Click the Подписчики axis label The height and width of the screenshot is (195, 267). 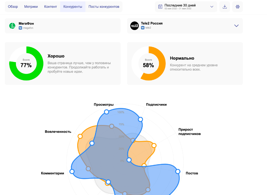[x=156, y=104]
